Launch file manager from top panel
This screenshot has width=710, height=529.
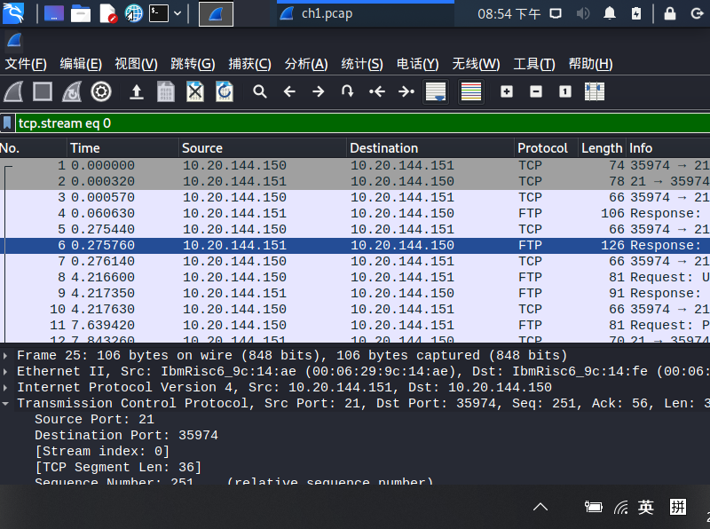pyautogui.click(x=81, y=13)
